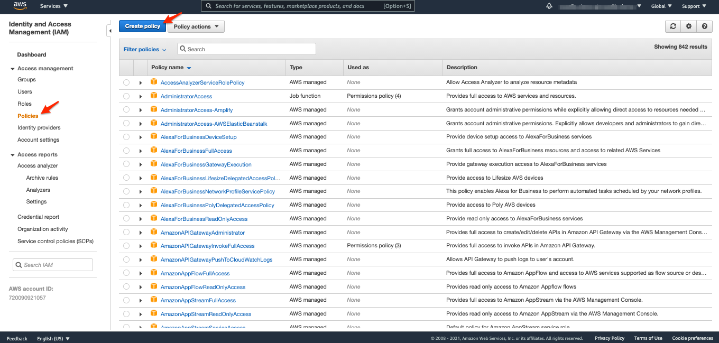Viewport: 719px width, 343px height.
Task: Open Credential report in the sidebar
Action: (x=39, y=217)
